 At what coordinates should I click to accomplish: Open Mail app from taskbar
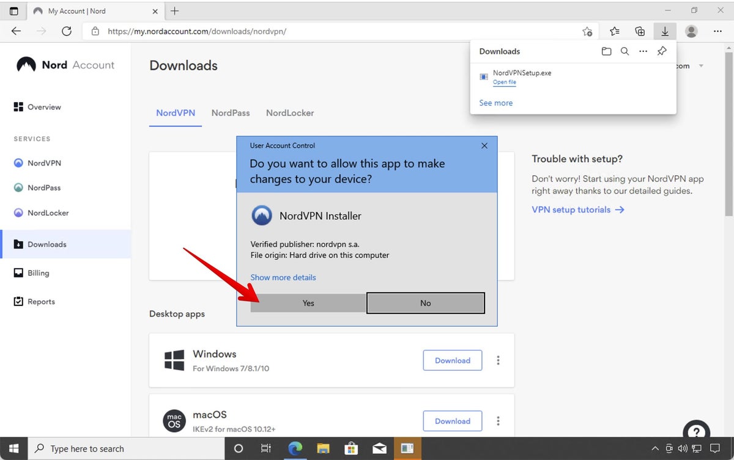coord(379,448)
